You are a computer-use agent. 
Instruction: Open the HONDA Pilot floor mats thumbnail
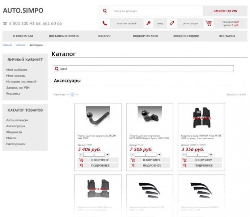pos(201,118)
